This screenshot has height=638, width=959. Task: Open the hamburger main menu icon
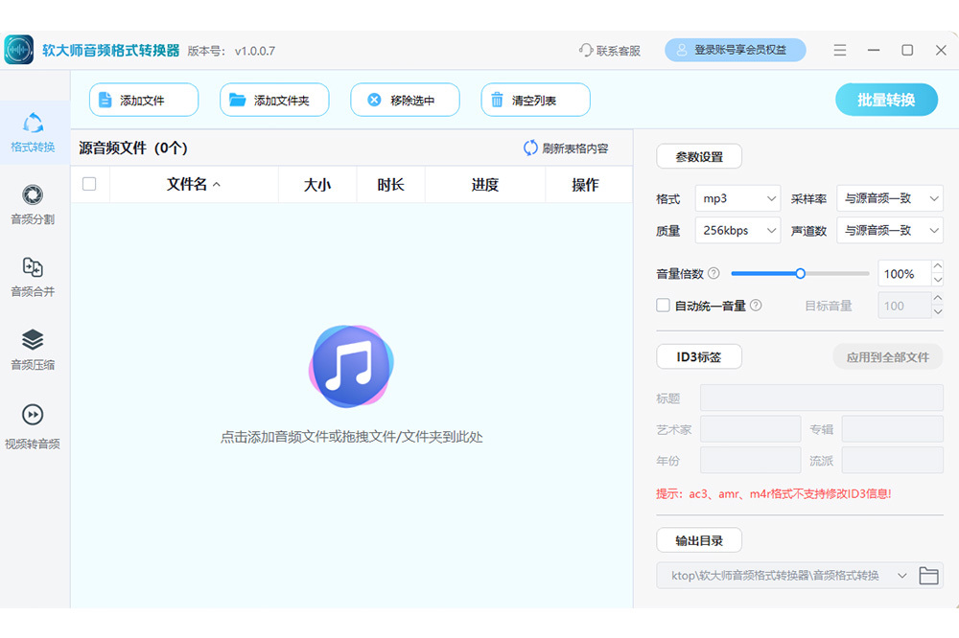(840, 50)
